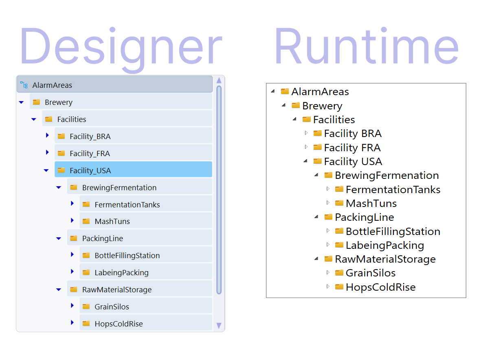Click the Facility_BRA folder icon in Designer
The width and height of the screenshot is (492, 348).
point(61,136)
